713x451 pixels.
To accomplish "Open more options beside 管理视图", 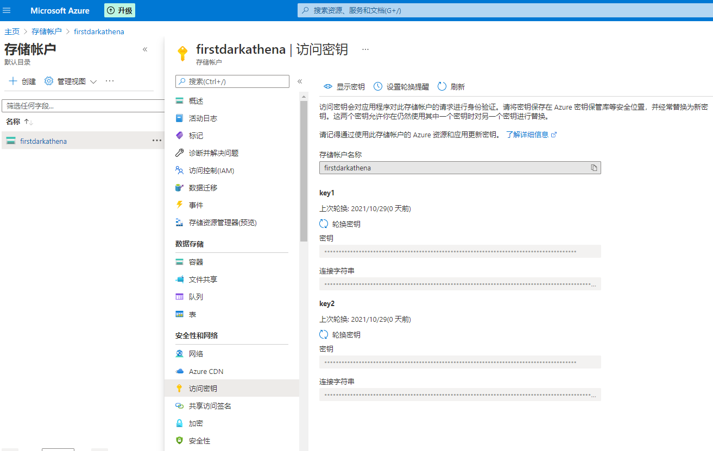I will (x=110, y=81).
